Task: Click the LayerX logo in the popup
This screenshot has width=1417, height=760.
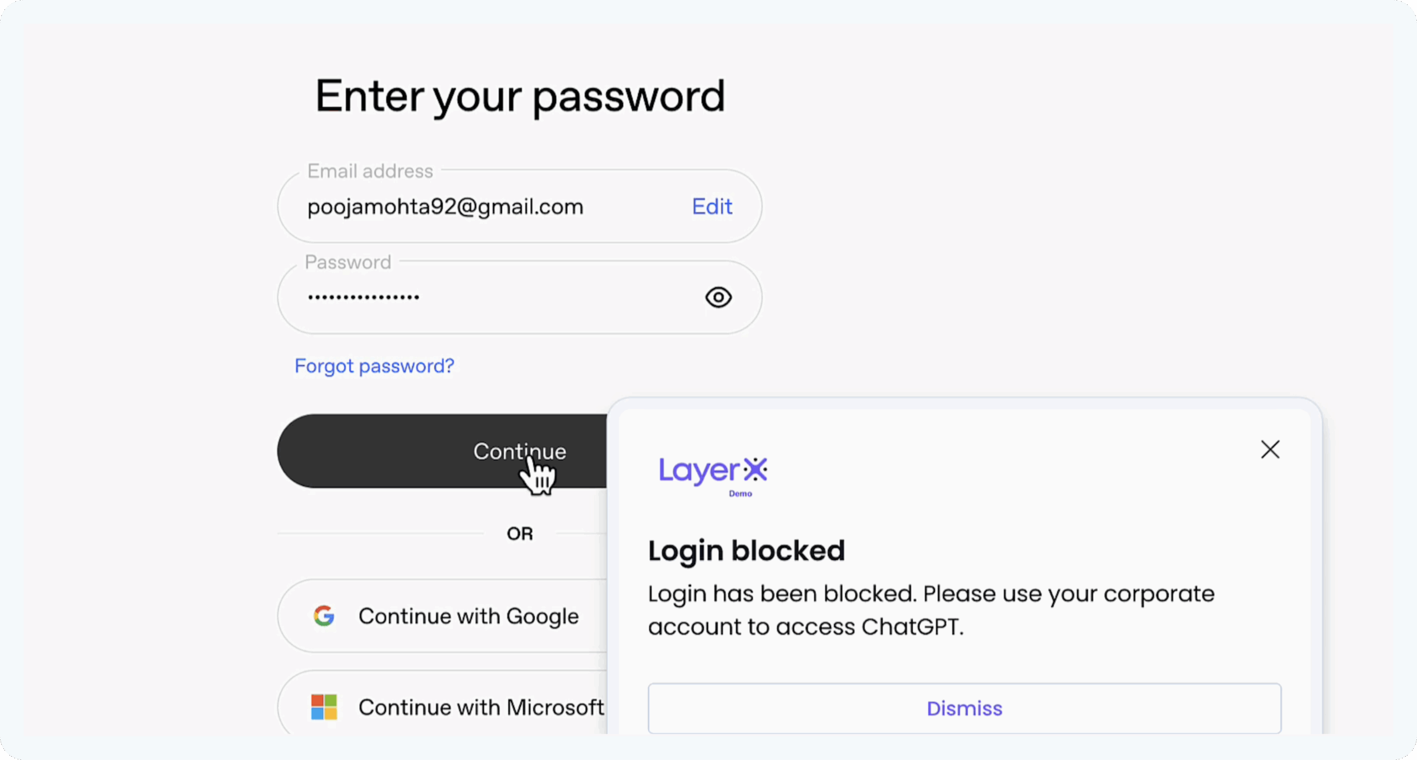Action: (713, 471)
